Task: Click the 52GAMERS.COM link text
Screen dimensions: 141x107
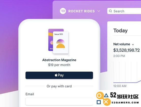Action: click(125, 103)
